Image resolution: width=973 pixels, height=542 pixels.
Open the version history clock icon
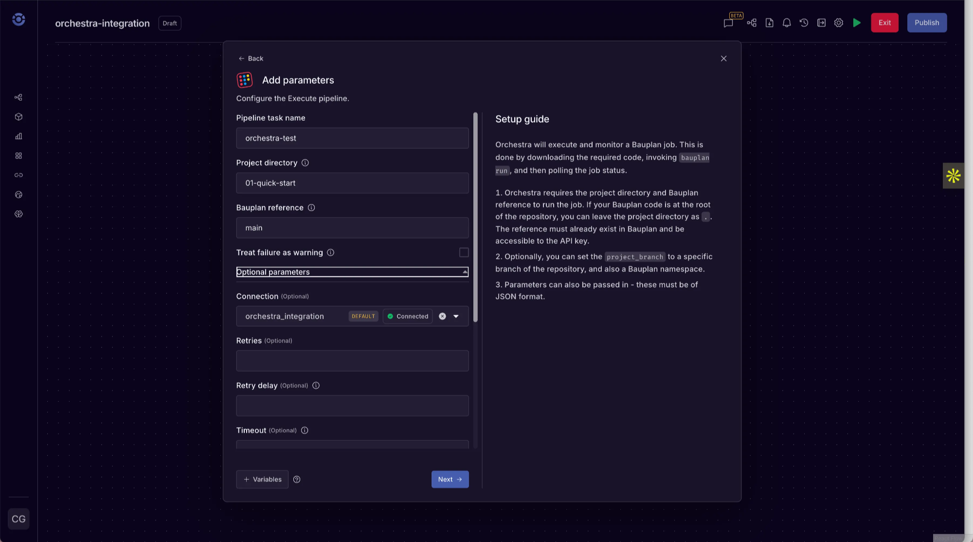(804, 23)
